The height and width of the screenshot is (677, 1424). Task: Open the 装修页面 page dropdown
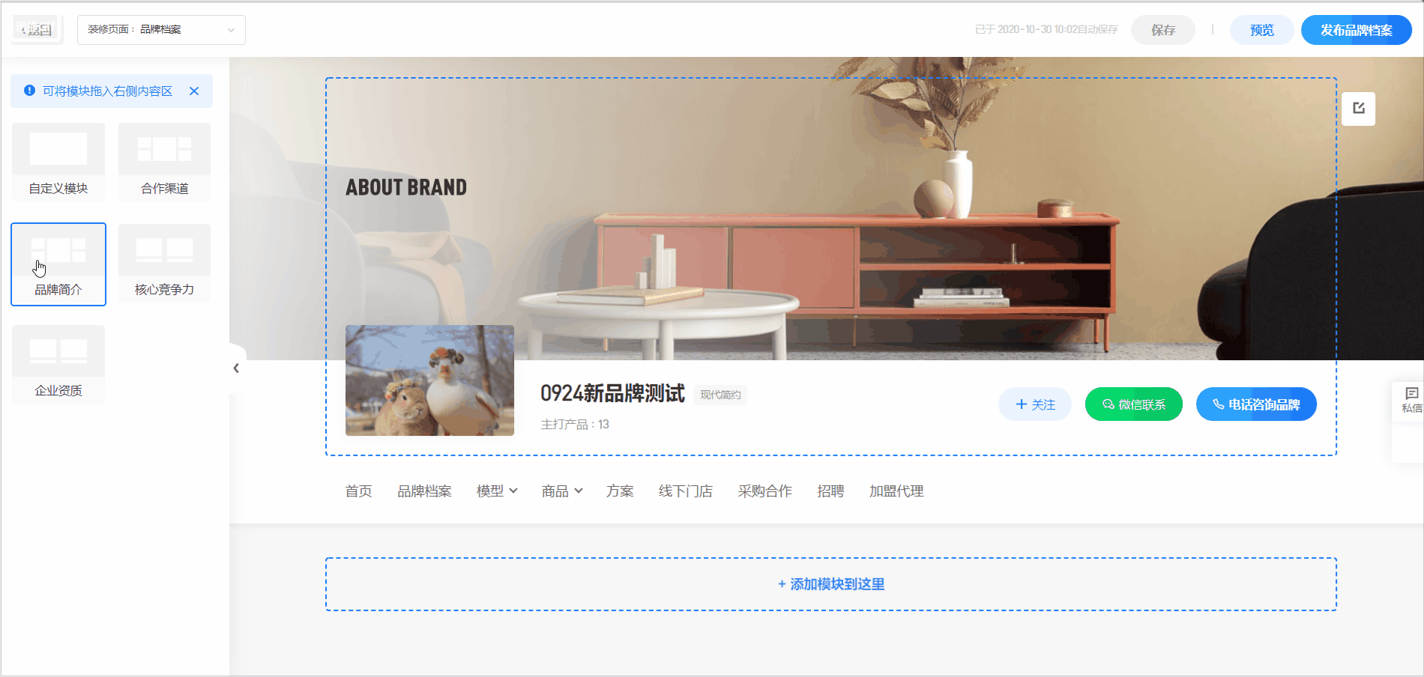161,30
